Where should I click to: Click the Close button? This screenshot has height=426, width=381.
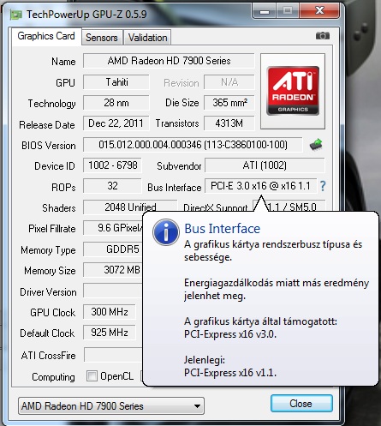(x=301, y=404)
